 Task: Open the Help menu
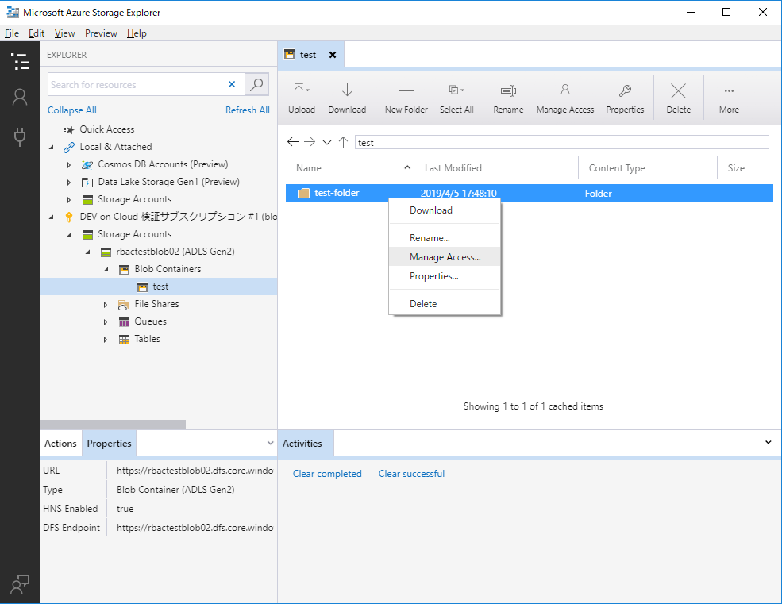(x=137, y=33)
